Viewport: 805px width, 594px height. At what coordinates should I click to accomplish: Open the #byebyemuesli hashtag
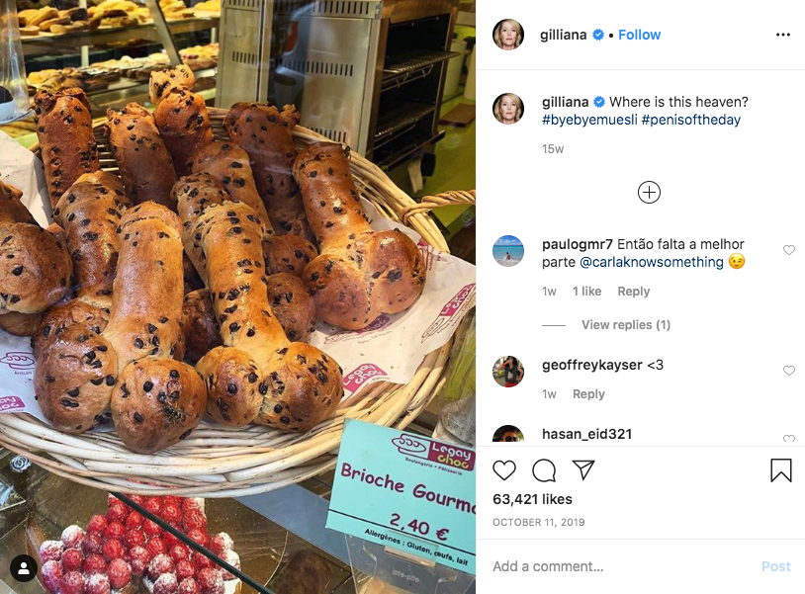tap(589, 120)
